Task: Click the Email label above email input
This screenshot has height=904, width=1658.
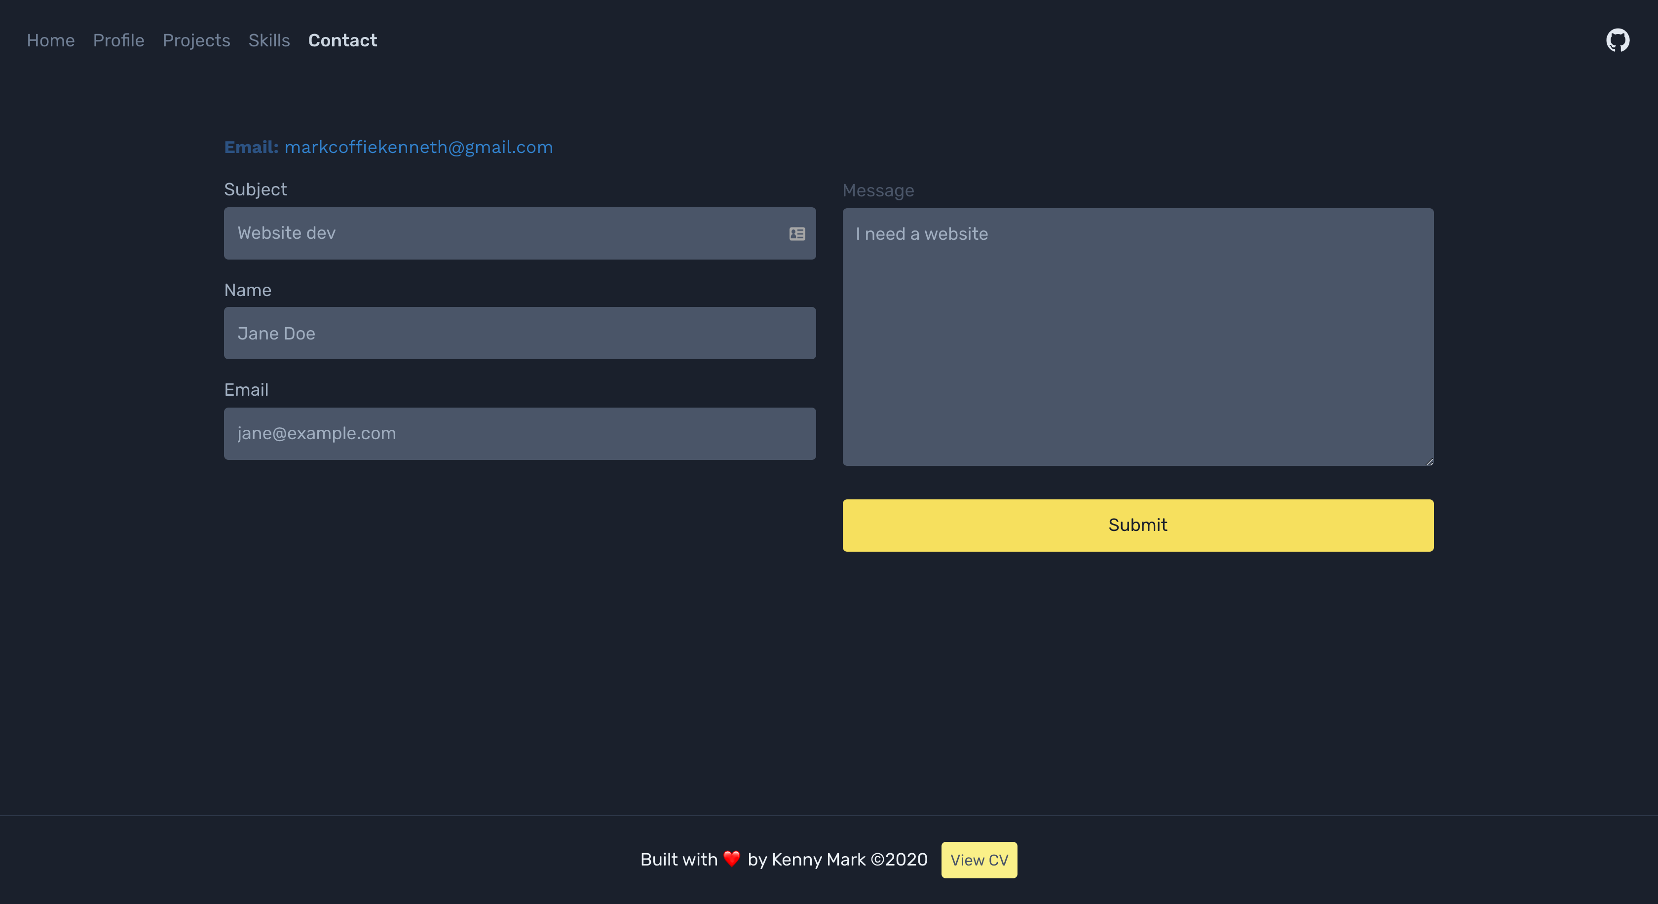Action: pos(246,390)
